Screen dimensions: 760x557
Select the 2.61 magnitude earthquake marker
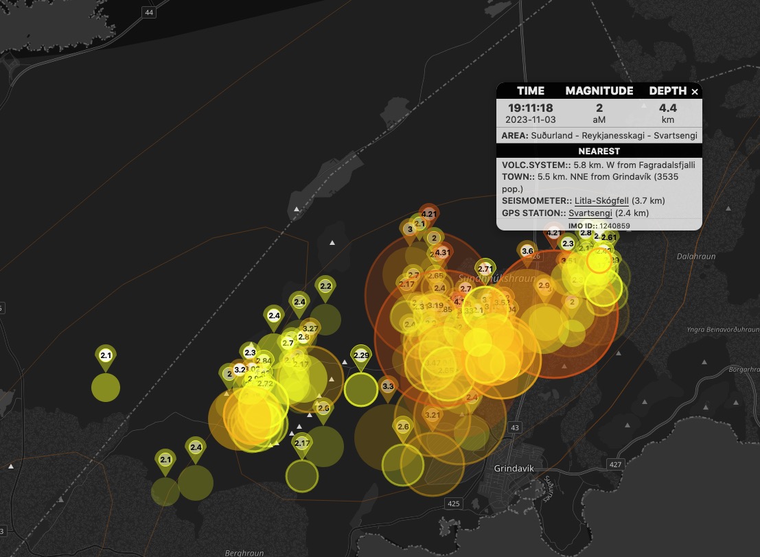pyautogui.click(x=609, y=238)
